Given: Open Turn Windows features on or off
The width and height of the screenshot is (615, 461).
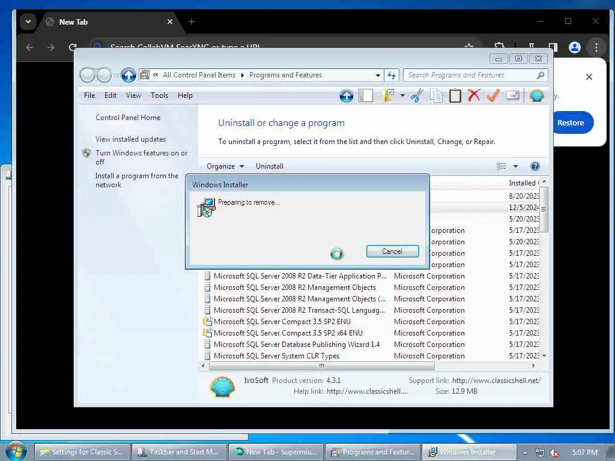Looking at the screenshot, I should (142, 157).
